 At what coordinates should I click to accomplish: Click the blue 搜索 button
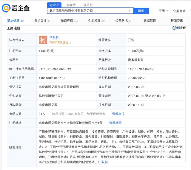pyautogui.click(x=141, y=11)
